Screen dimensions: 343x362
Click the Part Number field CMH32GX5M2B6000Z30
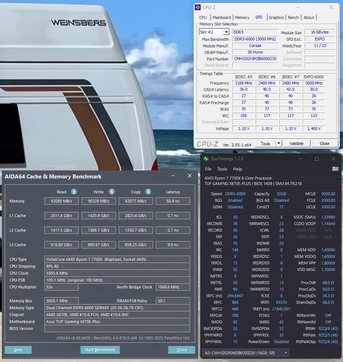pos(255,59)
